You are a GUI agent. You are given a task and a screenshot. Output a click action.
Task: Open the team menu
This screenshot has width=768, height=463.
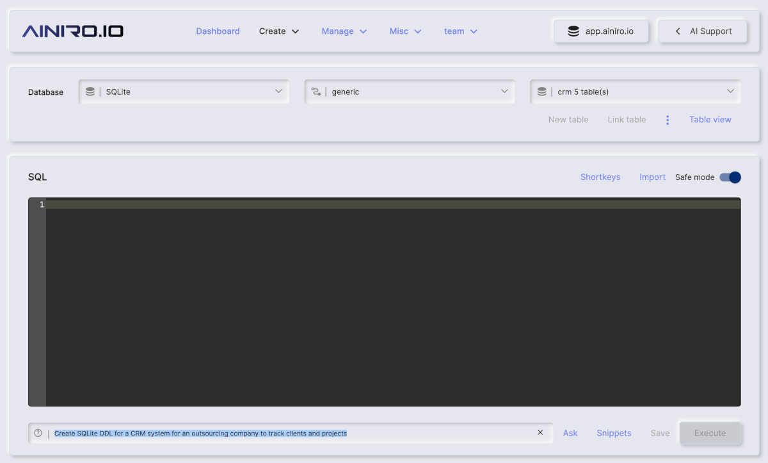pyautogui.click(x=461, y=31)
